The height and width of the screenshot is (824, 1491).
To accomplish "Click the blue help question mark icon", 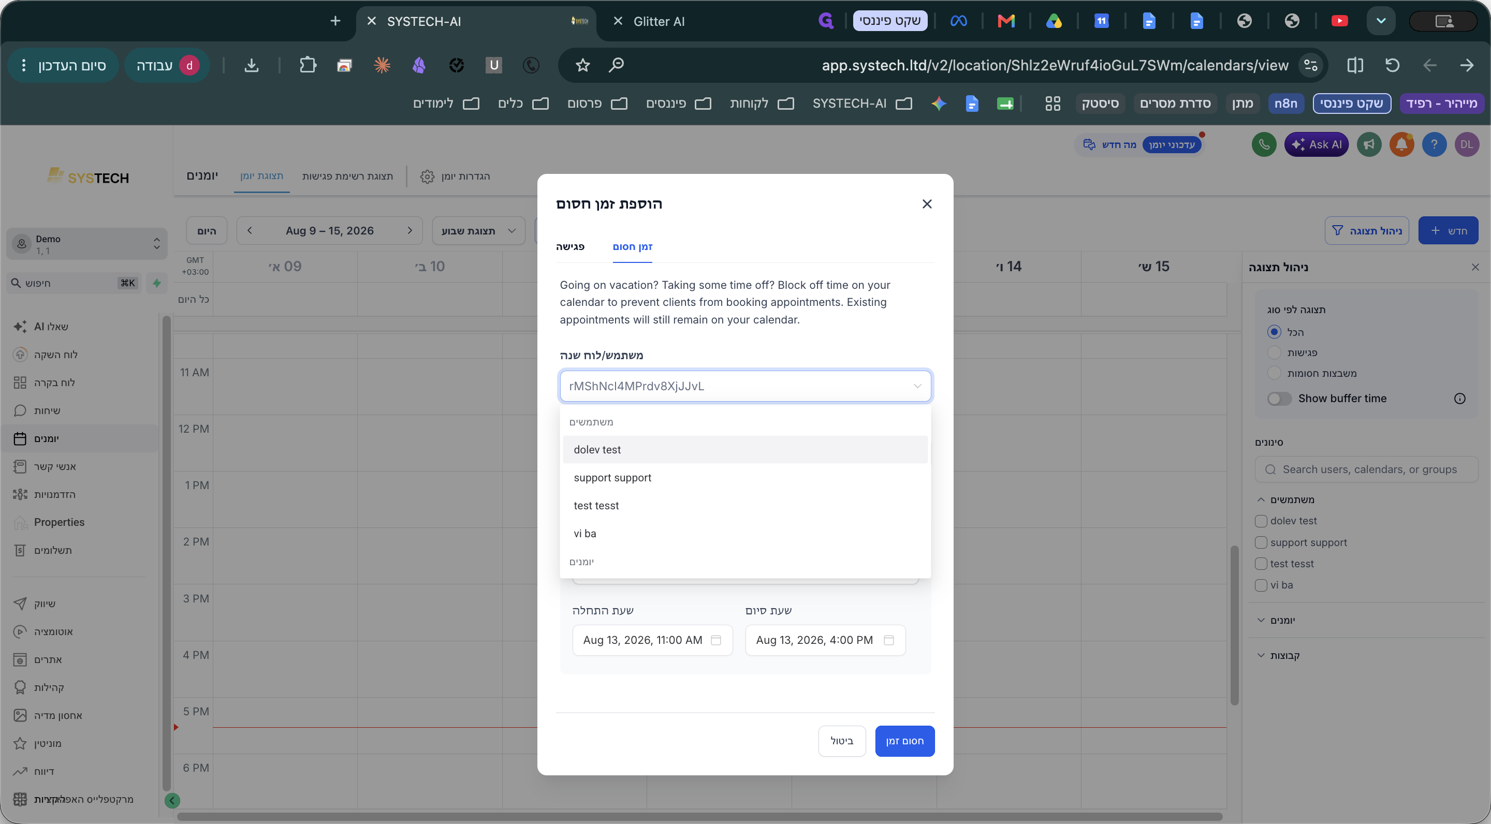I will pos(1434,144).
